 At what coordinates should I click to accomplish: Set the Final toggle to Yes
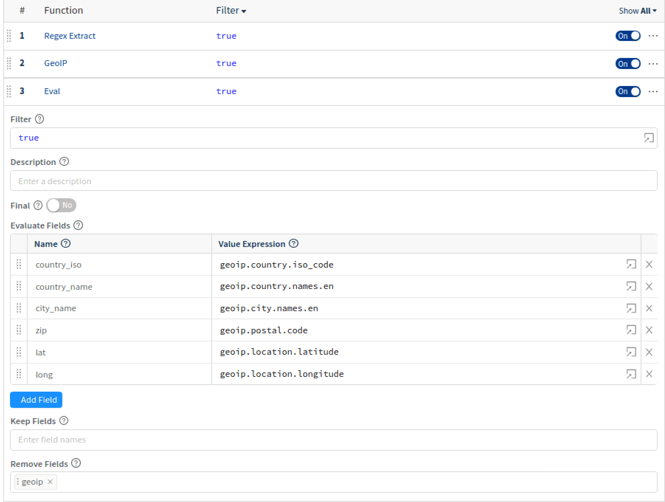(x=61, y=205)
